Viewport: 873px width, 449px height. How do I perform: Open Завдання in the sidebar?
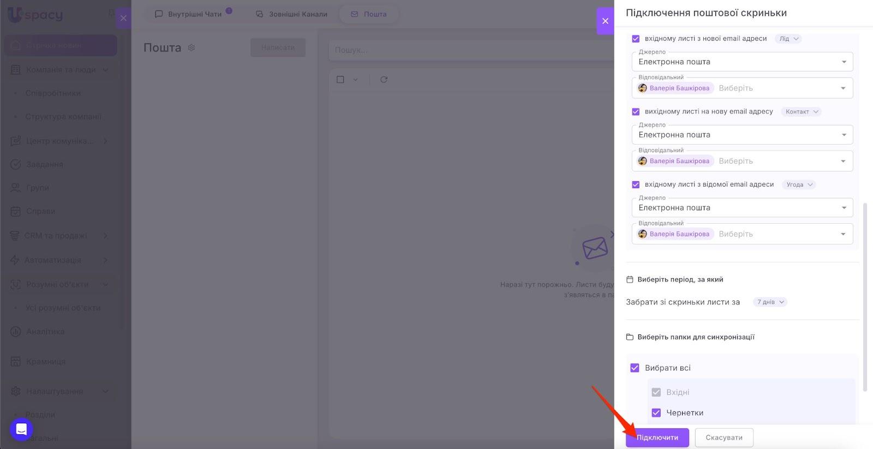tap(45, 165)
